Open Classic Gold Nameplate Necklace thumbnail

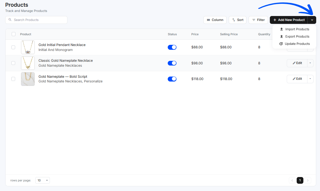pos(28,63)
